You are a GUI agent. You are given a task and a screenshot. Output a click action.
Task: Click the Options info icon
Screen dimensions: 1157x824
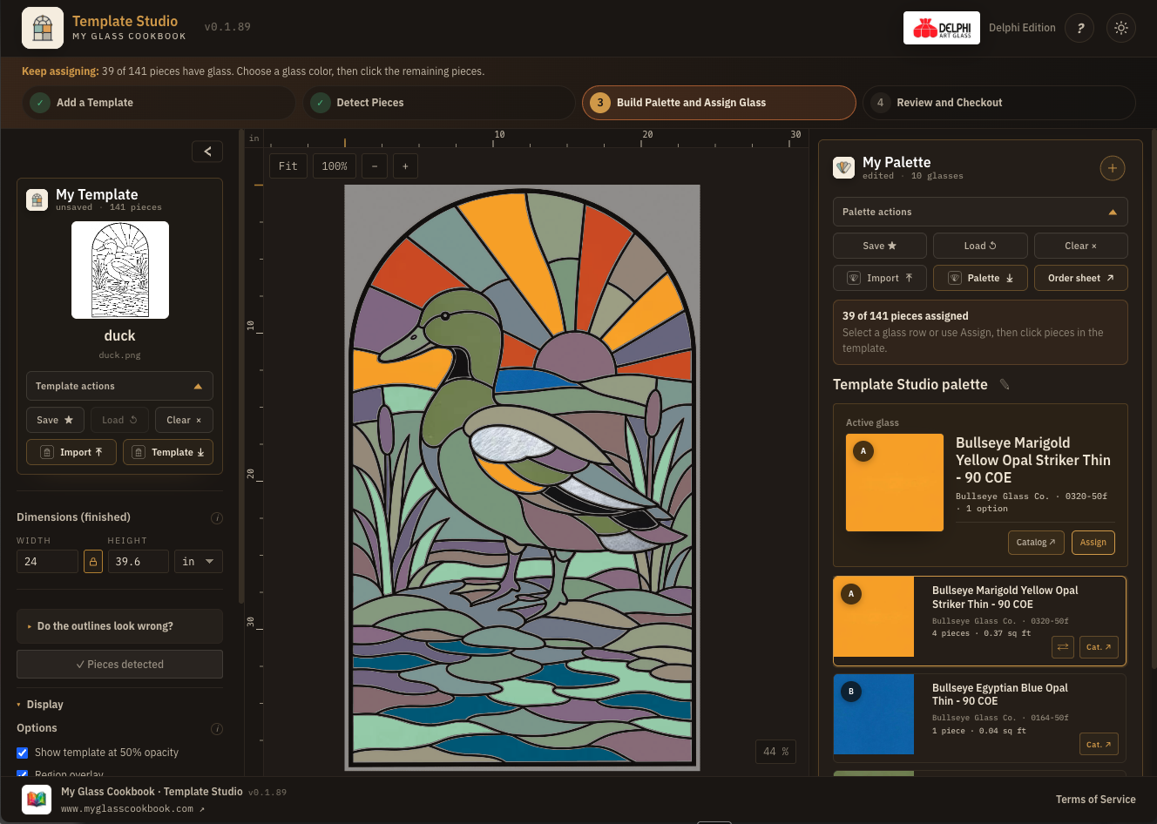(217, 729)
